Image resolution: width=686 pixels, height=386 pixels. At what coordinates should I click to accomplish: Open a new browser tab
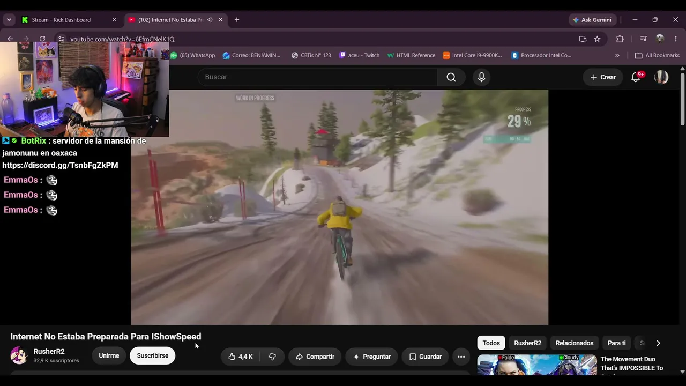[x=237, y=20]
